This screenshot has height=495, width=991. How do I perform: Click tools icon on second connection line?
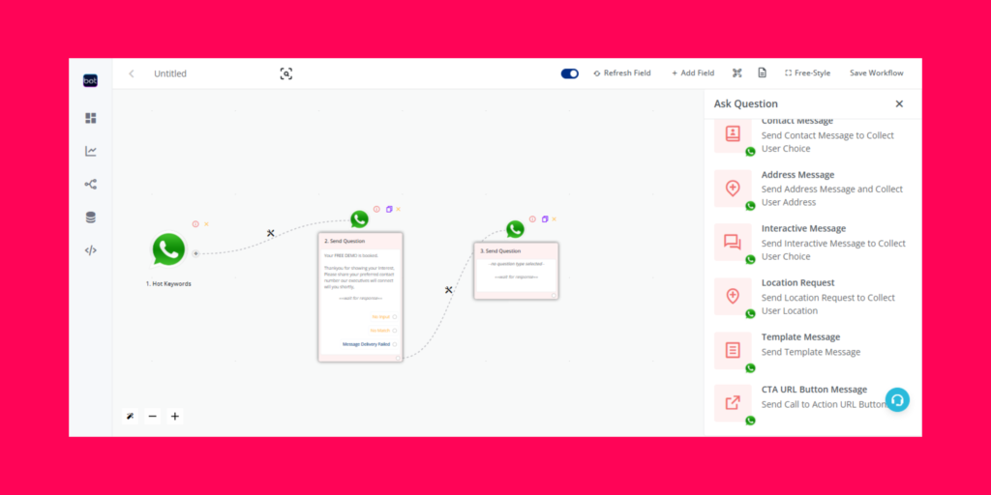pos(449,290)
